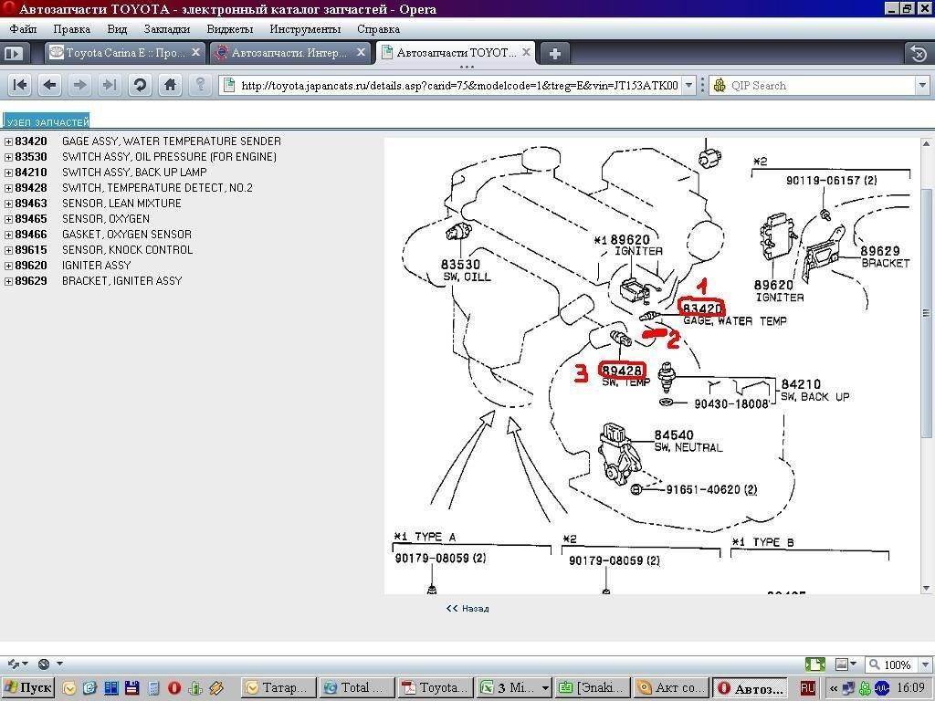The height and width of the screenshot is (701, 935).
Task: Expand the 89620 Igniter Assy node
Action: click(8, 266)
